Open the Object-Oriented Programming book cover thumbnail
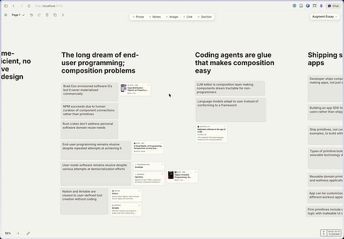Viewport: 344px width, 239px height. pyautogui.click(x=171, y=175)
